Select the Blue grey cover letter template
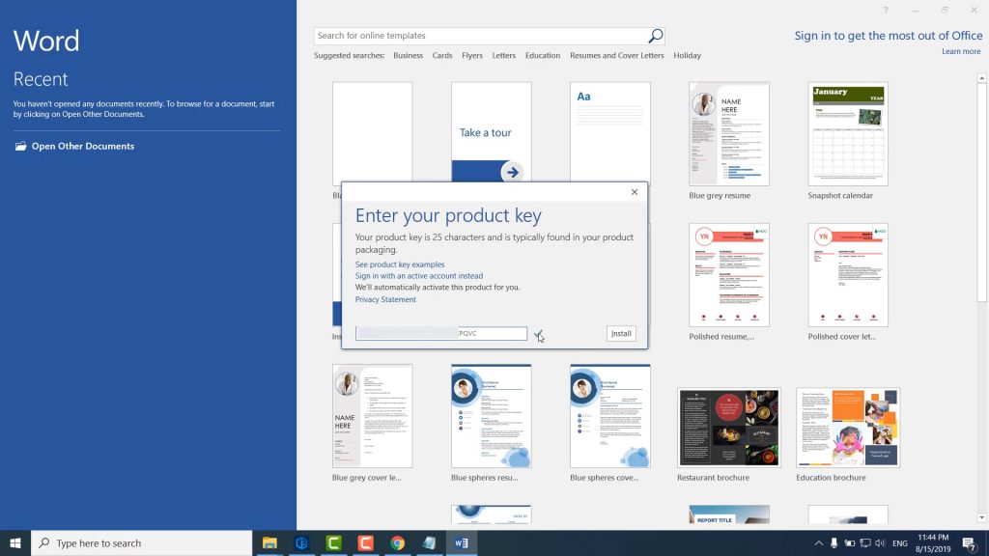The height and width of the screenshot is (556, 989). [372, 416]
